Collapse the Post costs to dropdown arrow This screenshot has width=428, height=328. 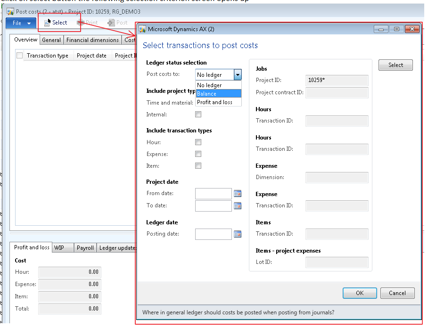pyautogui.click(x=238, y=75)
